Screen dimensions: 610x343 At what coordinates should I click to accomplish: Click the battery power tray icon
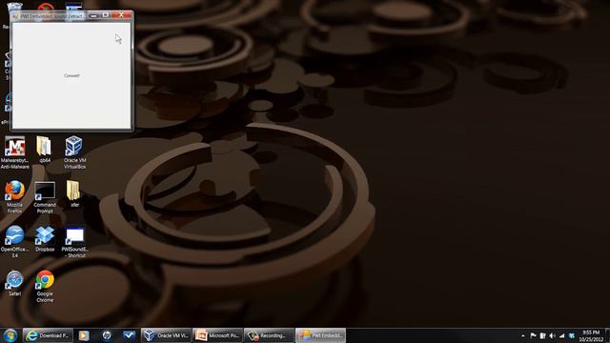pyautogui.click(x=542, y=335)
